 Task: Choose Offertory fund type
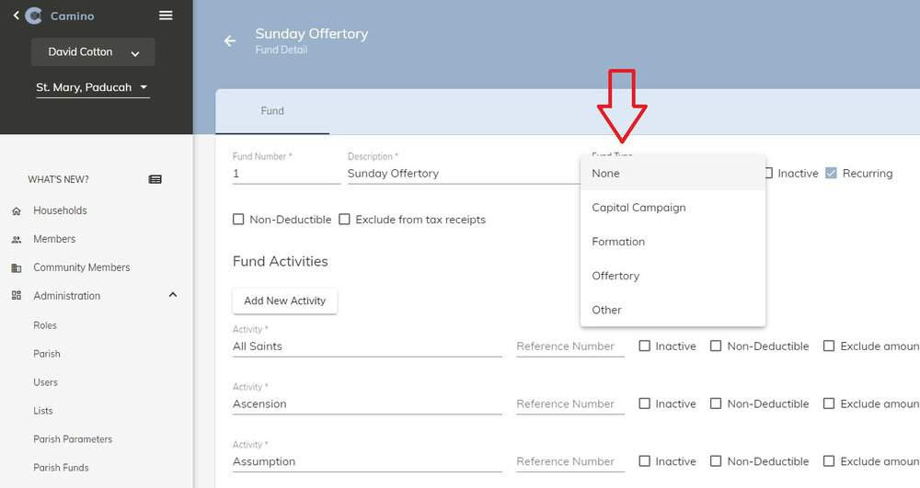673,276
